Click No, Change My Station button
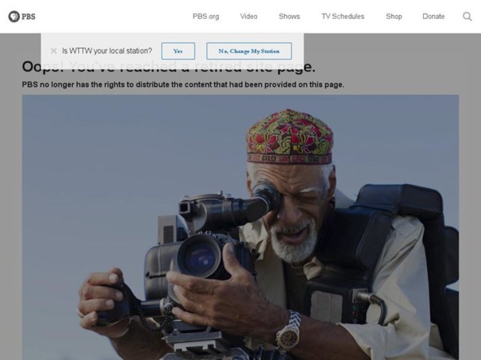Viewport: 481px width, 360px height. pyautogui.click(x=249, y=51)
